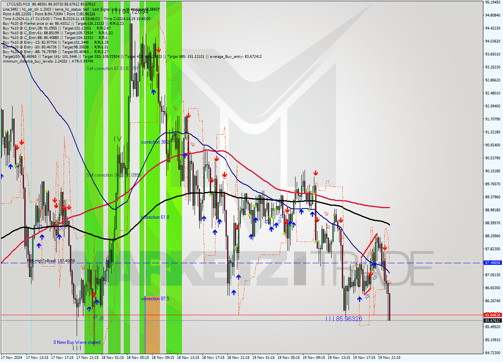The width and height of the screenshot is (503, 362).
Task: Click the 86.26740 price axis label
Action: [x=493, y=301]
